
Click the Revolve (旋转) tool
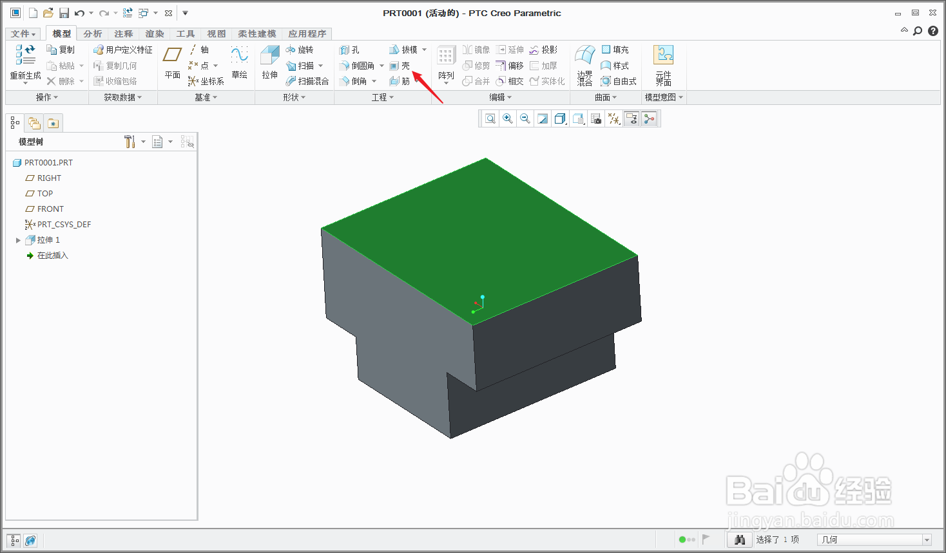(x=300, y=50)
